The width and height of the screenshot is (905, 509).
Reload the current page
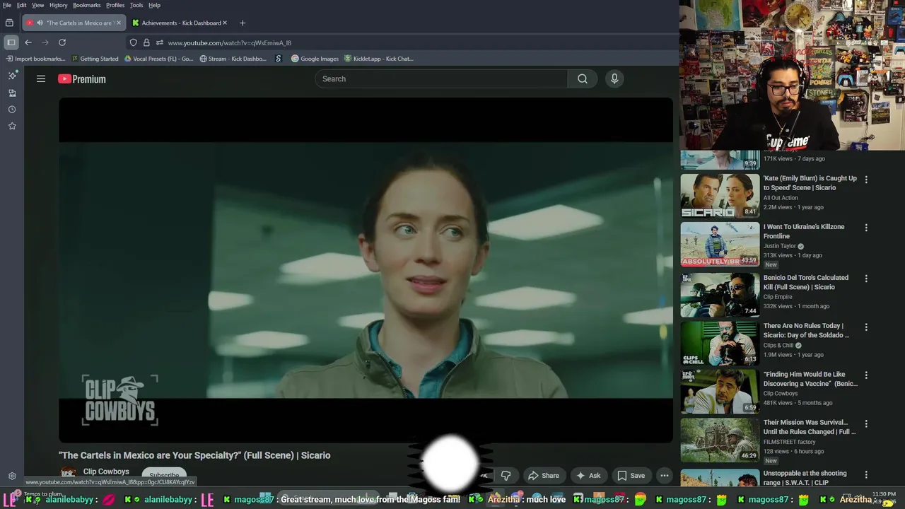click(x=62, y=42)
